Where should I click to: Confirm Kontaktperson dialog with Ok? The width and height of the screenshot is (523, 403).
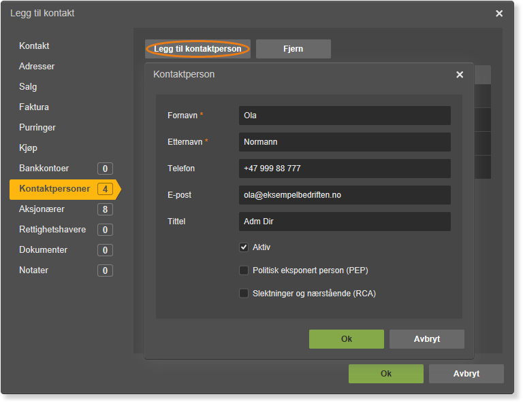(346, 339)
